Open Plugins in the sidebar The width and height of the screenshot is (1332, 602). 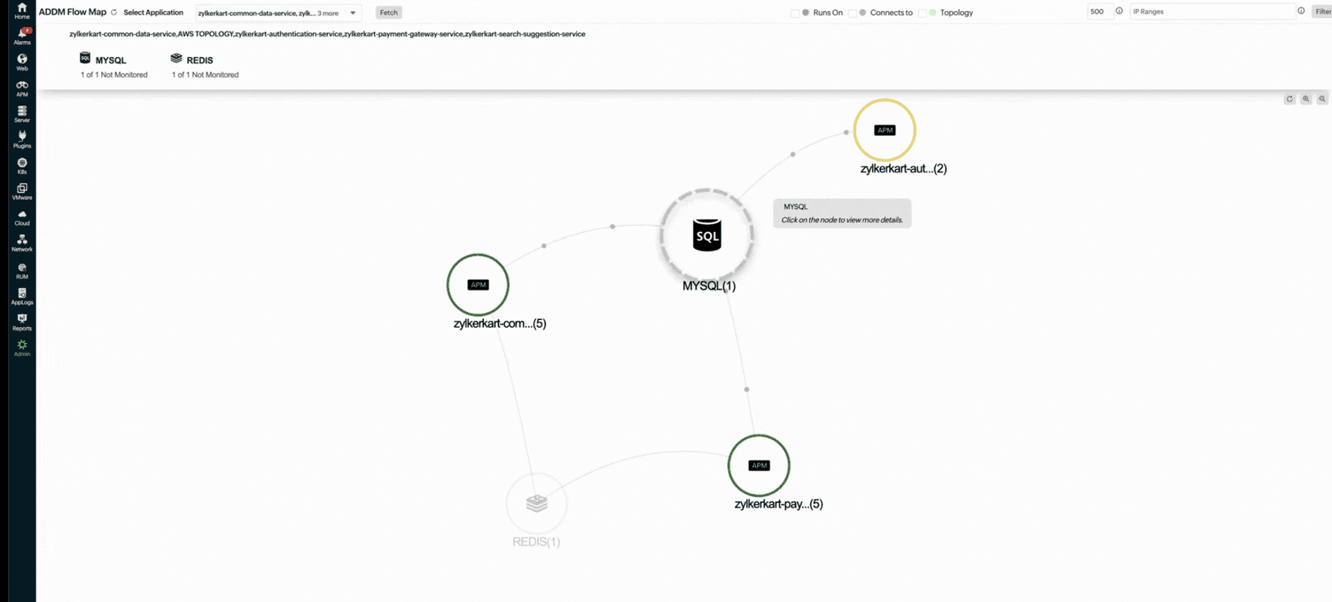22,140
